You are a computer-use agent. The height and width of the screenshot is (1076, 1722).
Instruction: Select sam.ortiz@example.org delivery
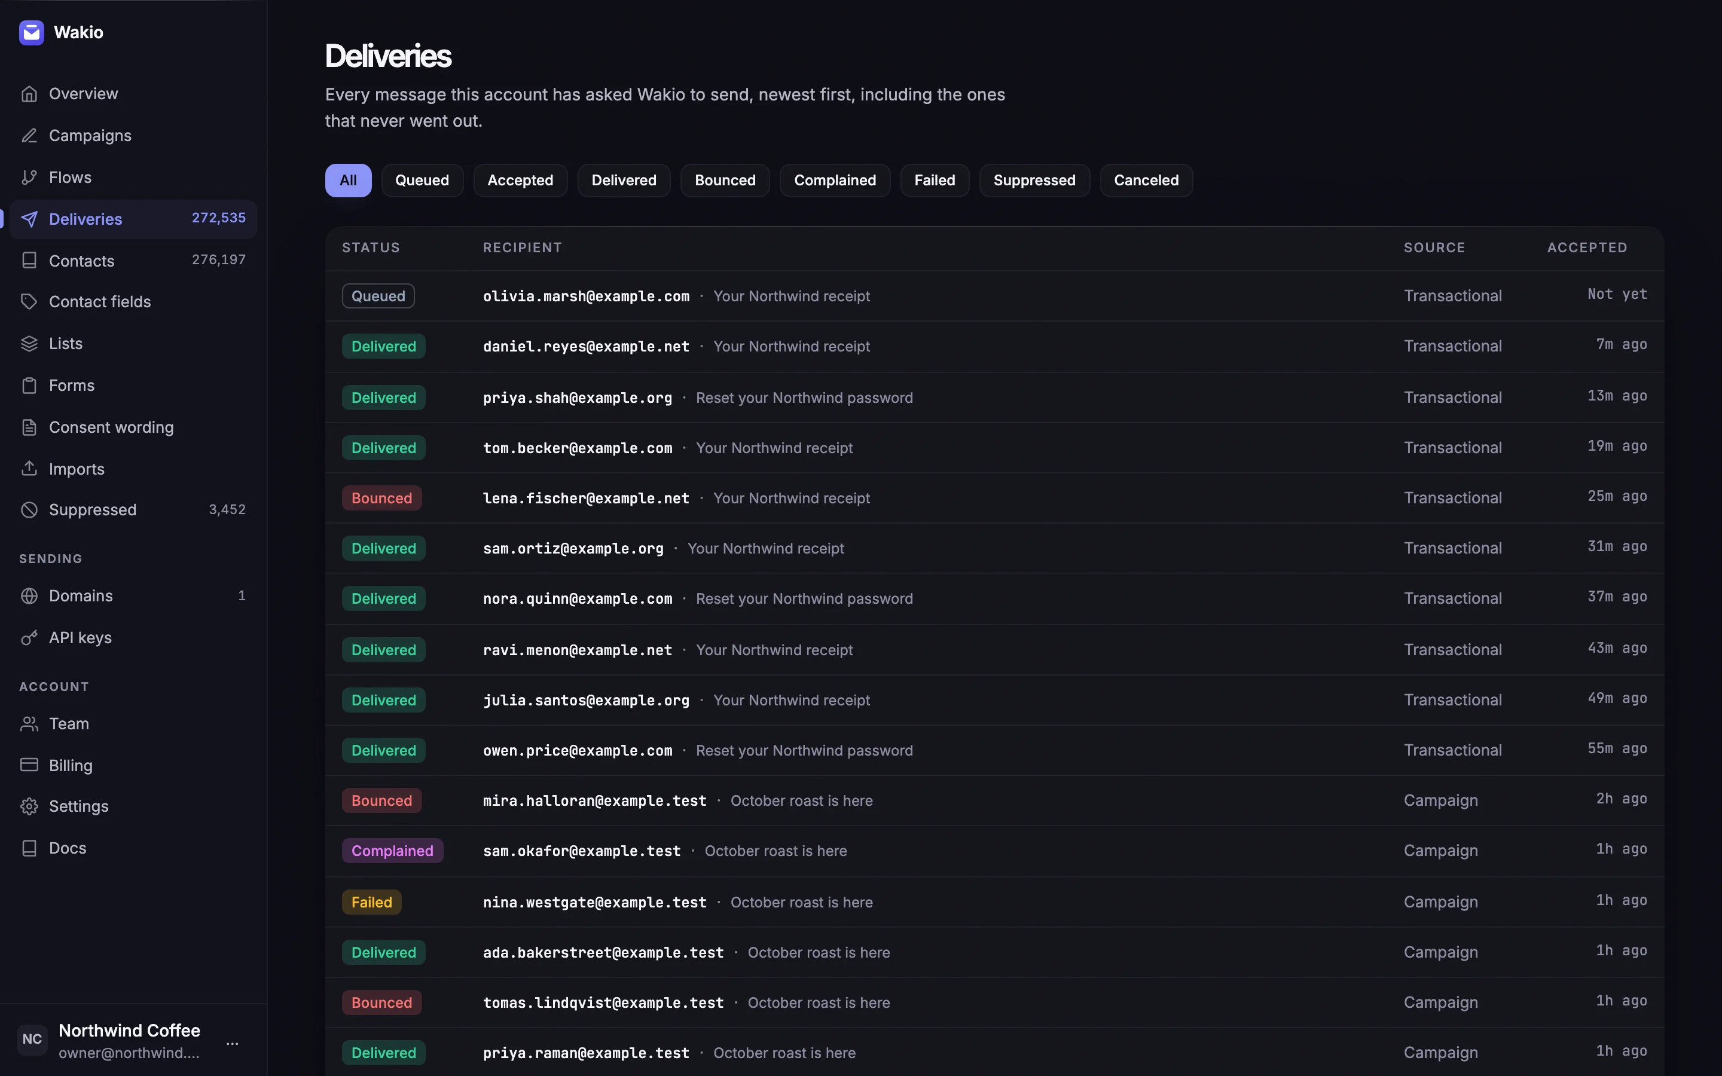[x=994, y=549]
